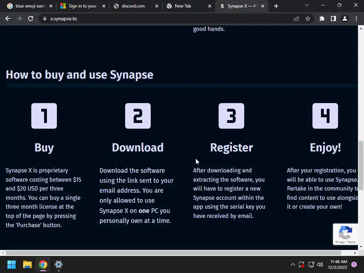Close the Synapse X tab
This screenshot has height=273, width=364.
[263, 6]
